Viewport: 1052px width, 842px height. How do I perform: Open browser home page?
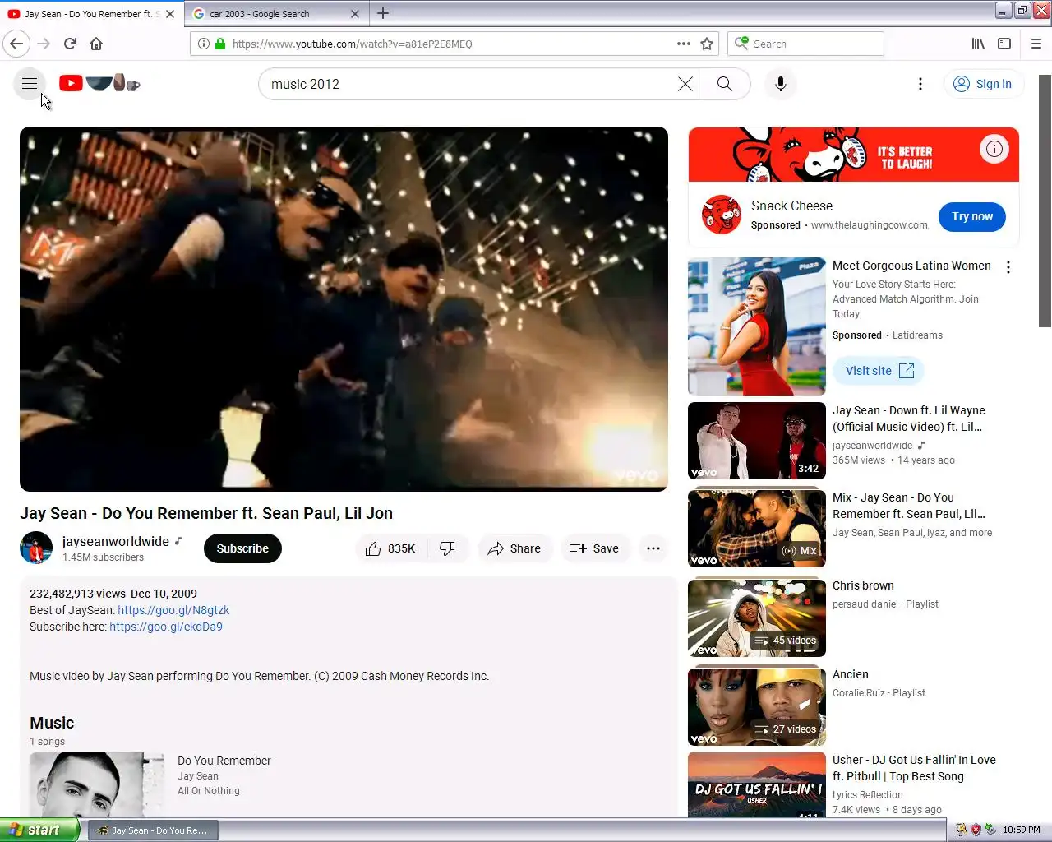96,44
